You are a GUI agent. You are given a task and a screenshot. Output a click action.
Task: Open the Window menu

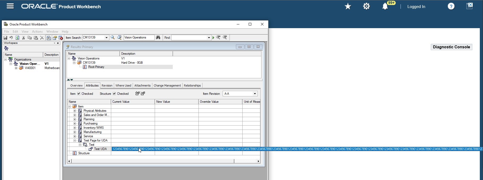click(x=52, y=32)
